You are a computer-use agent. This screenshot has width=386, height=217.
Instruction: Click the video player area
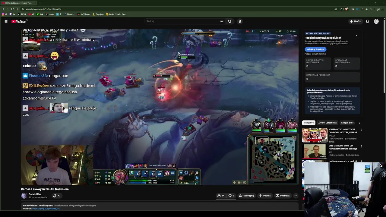coord(160,107)
